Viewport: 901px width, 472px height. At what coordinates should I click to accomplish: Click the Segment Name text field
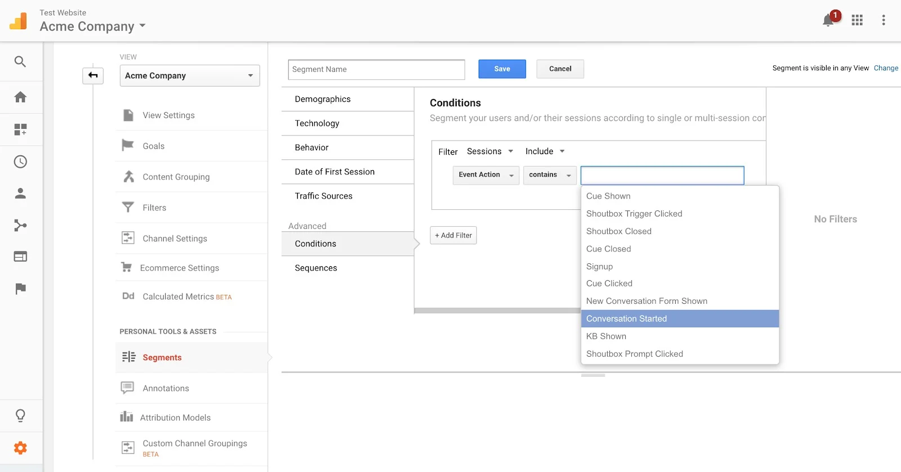[376, 69]
